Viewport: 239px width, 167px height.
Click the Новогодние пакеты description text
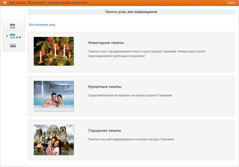point(147,54)
